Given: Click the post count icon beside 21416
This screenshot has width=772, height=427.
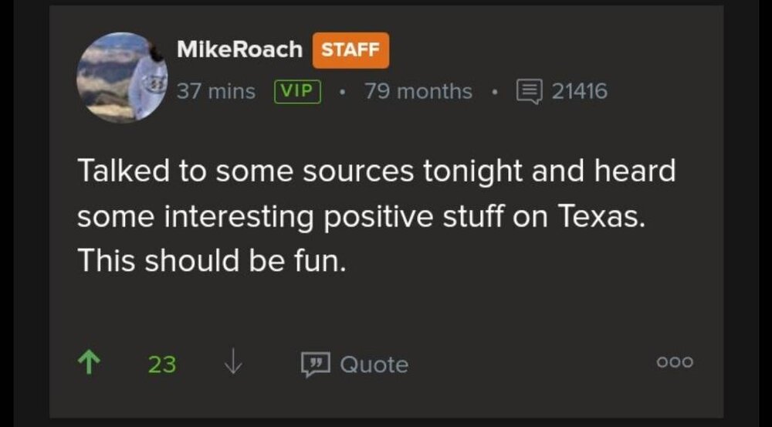Looking at the screenshot, I should pyautogui.click(x=529, y=91).
